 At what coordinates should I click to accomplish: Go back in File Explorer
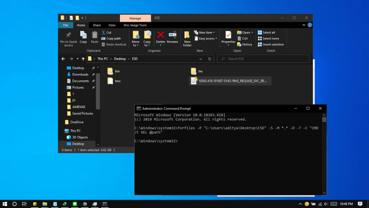tap(63, 59)
